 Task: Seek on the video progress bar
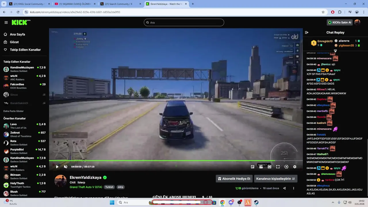pos(176,161)
